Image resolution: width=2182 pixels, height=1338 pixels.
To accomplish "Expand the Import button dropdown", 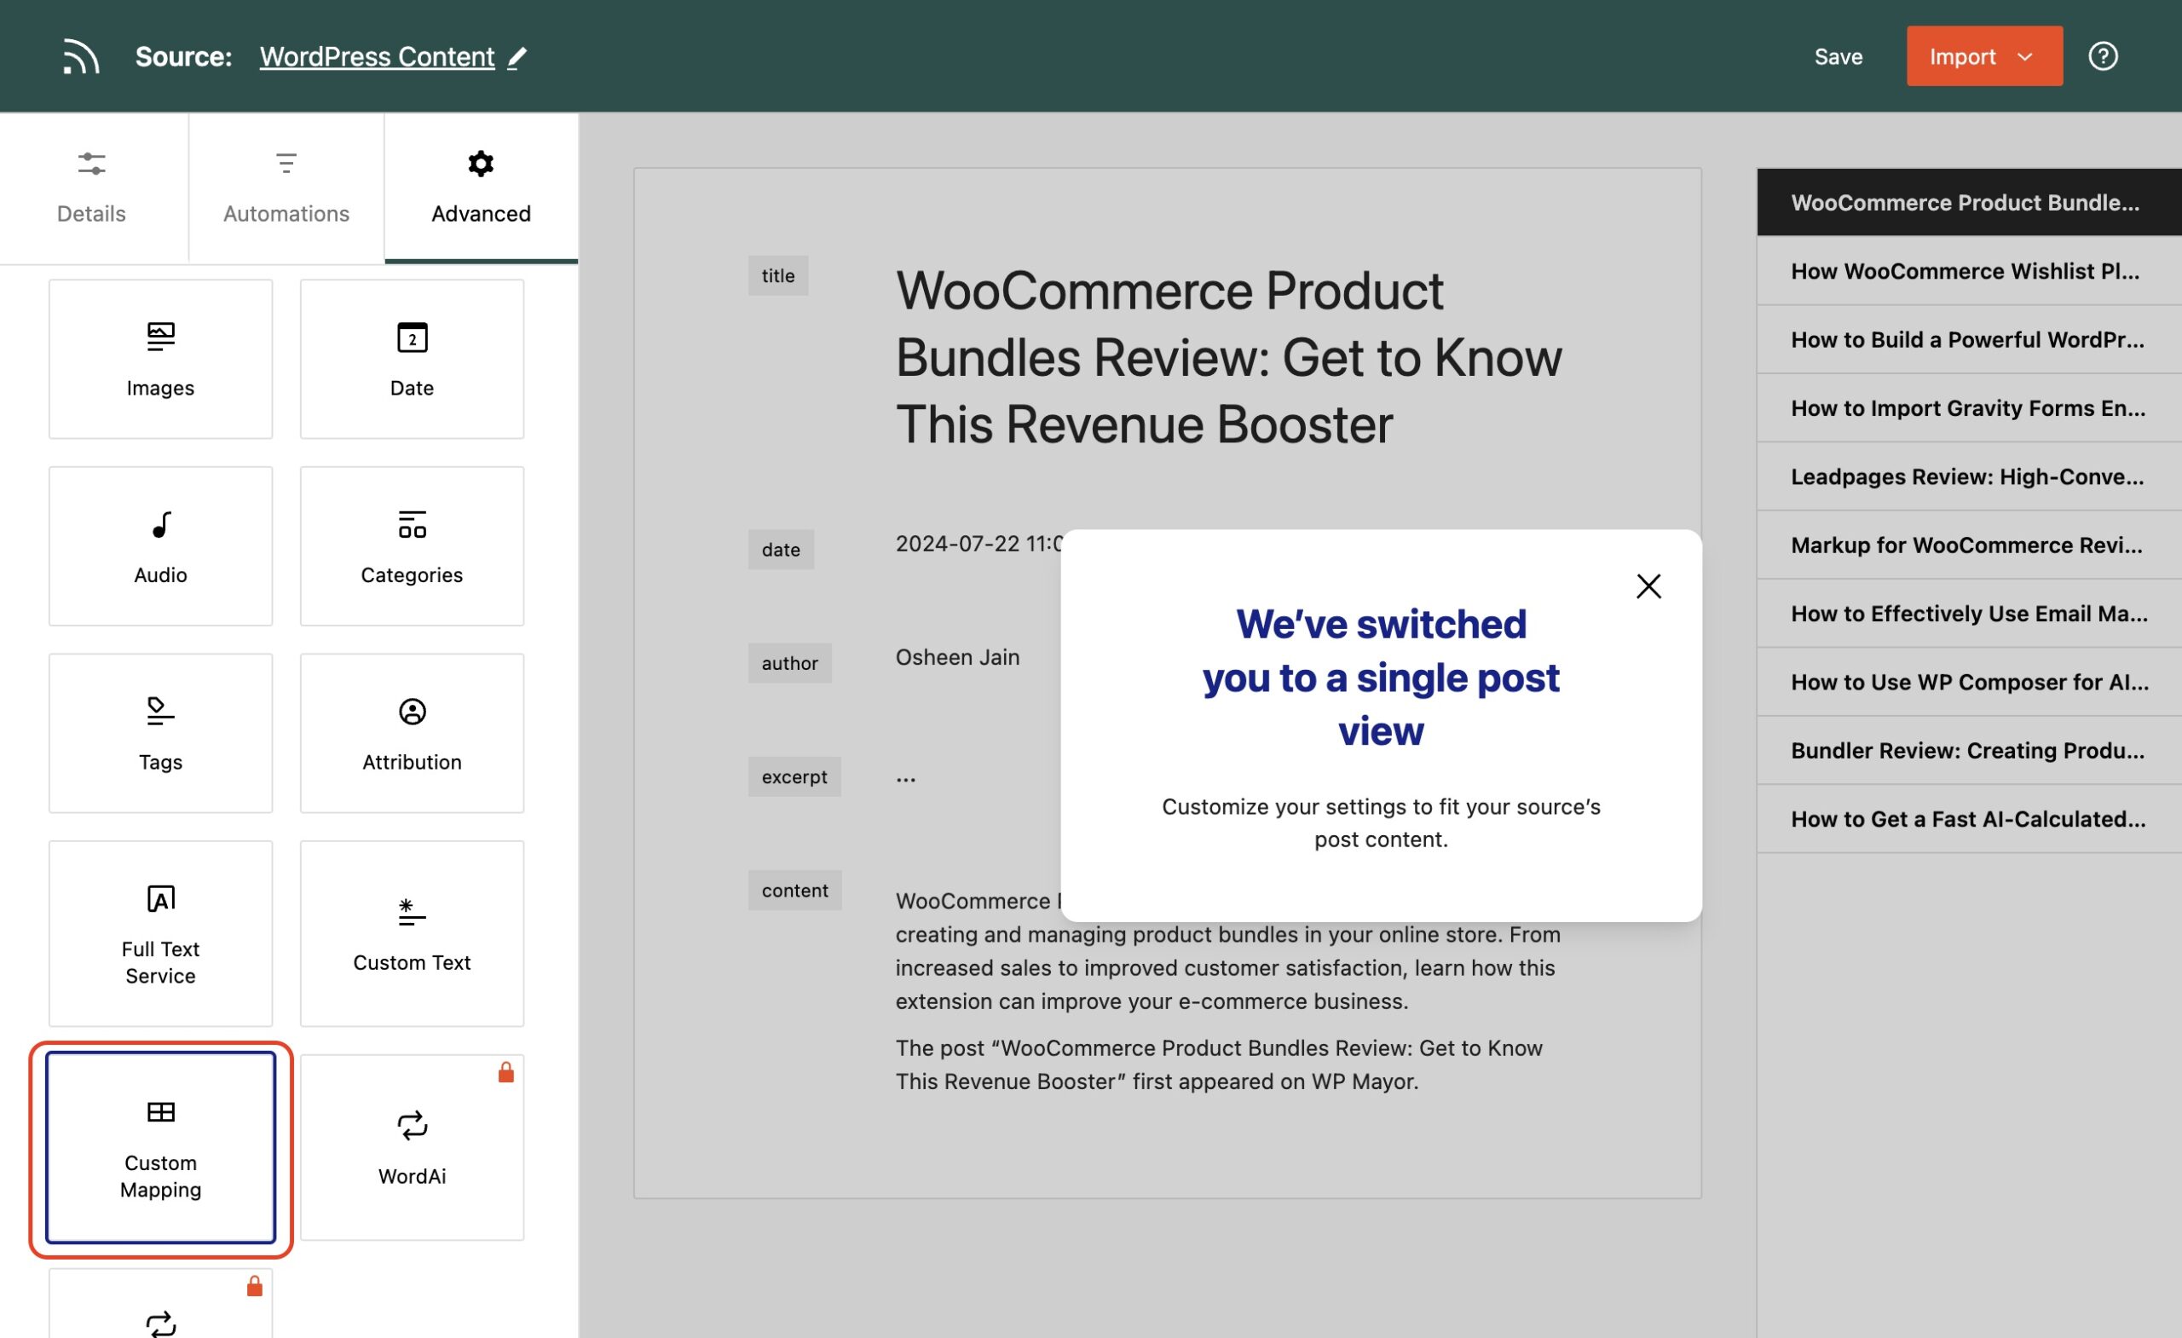I will (x=2027, y=55).
